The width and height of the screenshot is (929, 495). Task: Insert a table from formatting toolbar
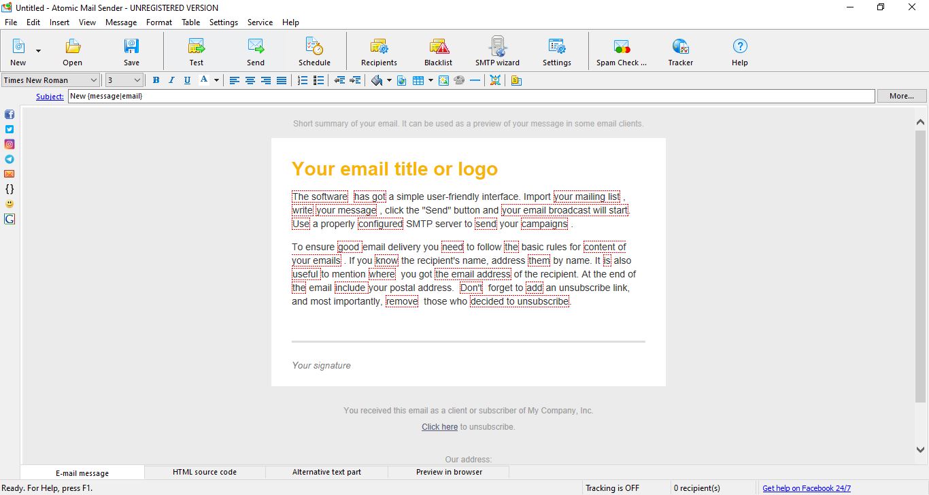pyautogui.click(x=418, y=80)
